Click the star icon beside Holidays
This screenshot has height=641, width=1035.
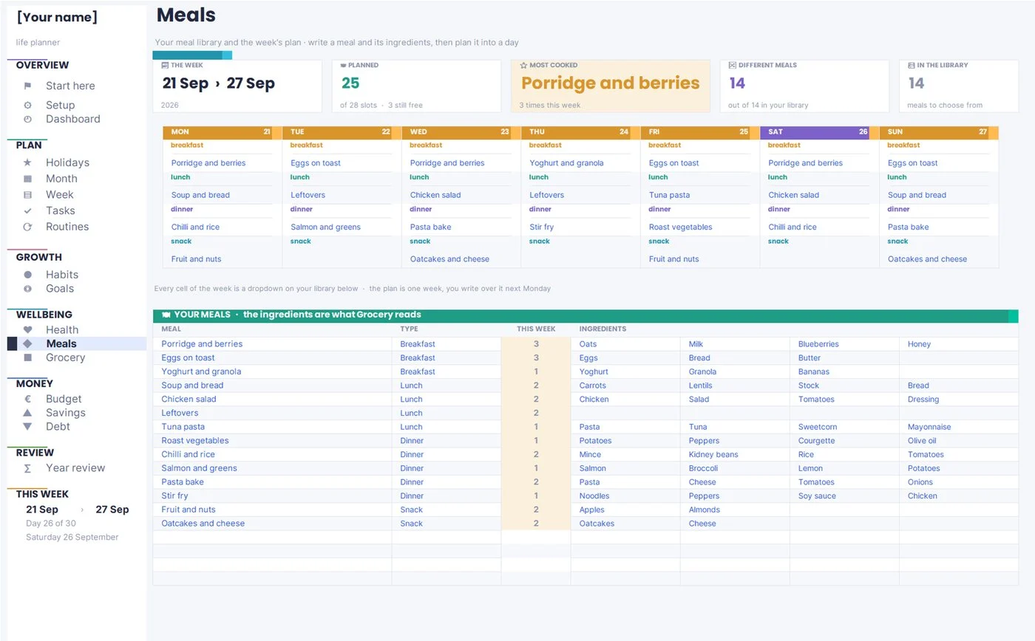(27, 162)
